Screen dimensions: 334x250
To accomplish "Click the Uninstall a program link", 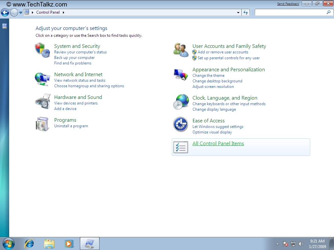I will [x=71, y=126].
